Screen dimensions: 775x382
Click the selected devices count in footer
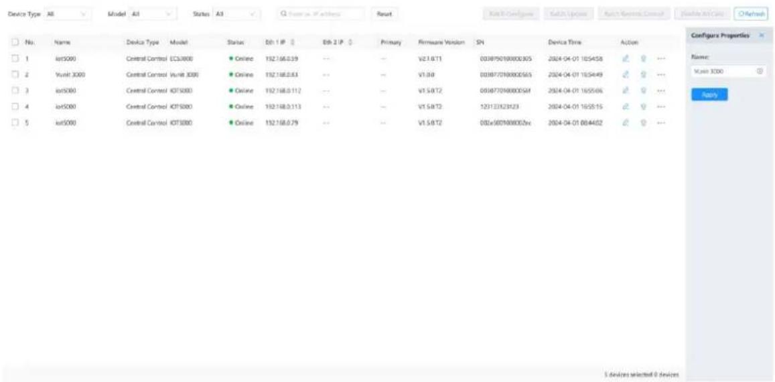pyautogui.click(x=642, y=375)
